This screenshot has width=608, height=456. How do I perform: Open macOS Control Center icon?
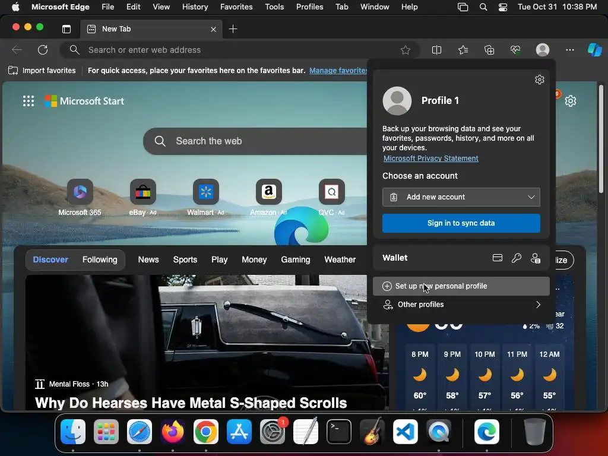[x=503, y=7]
